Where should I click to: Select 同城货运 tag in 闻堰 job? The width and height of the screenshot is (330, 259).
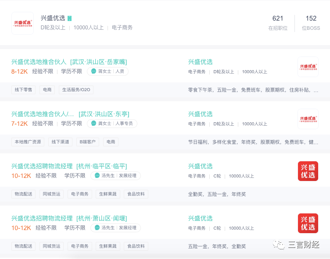(x=52, y=246)
